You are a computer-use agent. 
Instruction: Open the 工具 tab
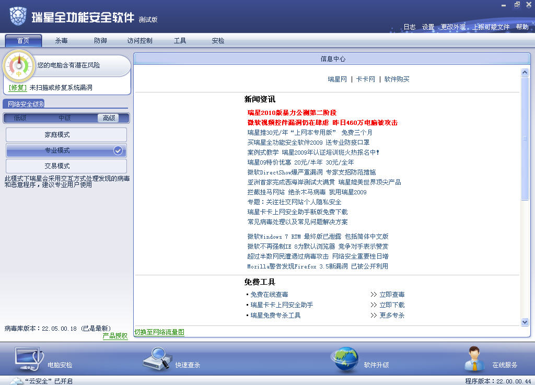pos(180,41)
